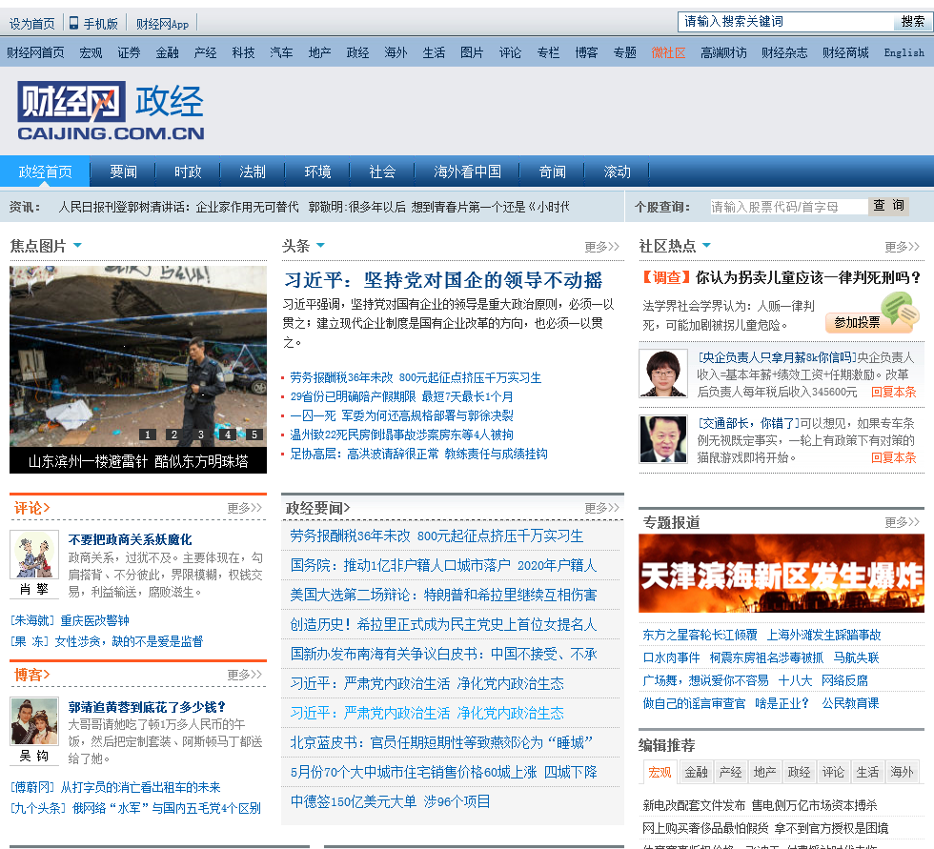Open the 时政 navigation tab

coord(188,172)
